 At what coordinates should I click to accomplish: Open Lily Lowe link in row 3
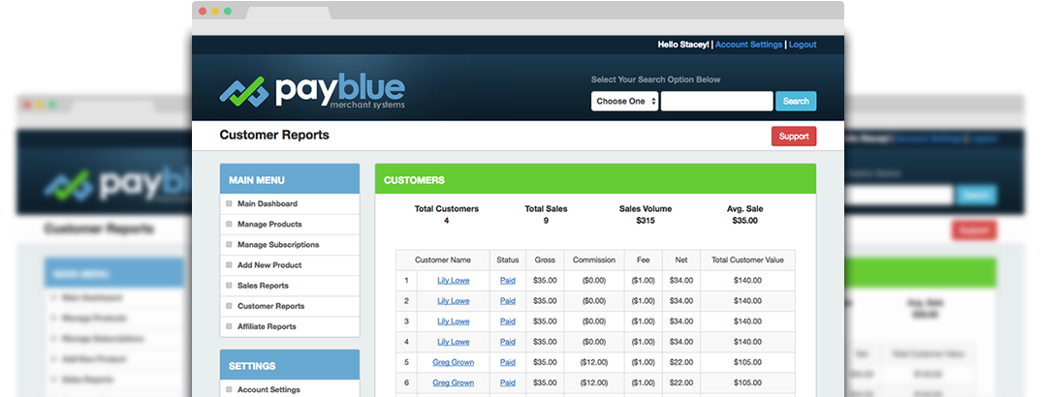[x=454, y=322]
